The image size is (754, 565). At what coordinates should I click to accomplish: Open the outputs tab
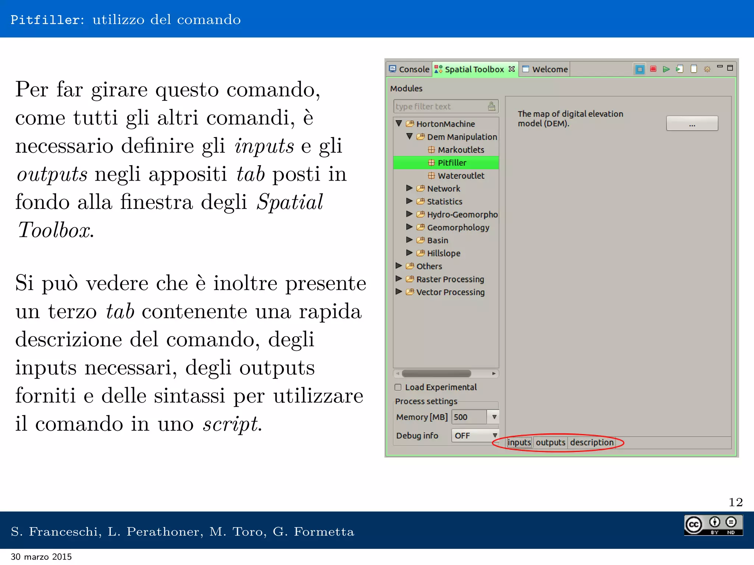point(550,442)
